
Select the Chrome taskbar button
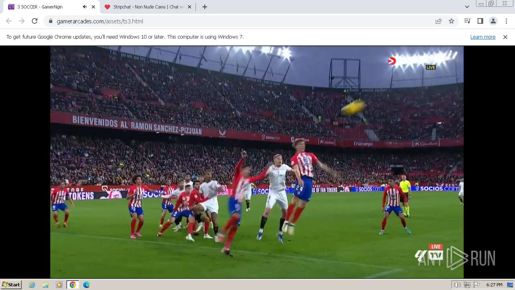click(72, 285)
